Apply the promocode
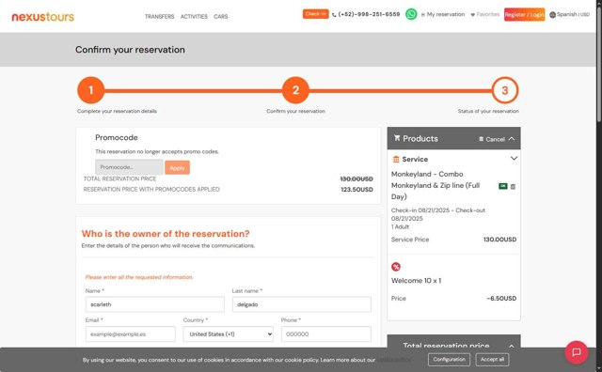 tap(177, 167)
